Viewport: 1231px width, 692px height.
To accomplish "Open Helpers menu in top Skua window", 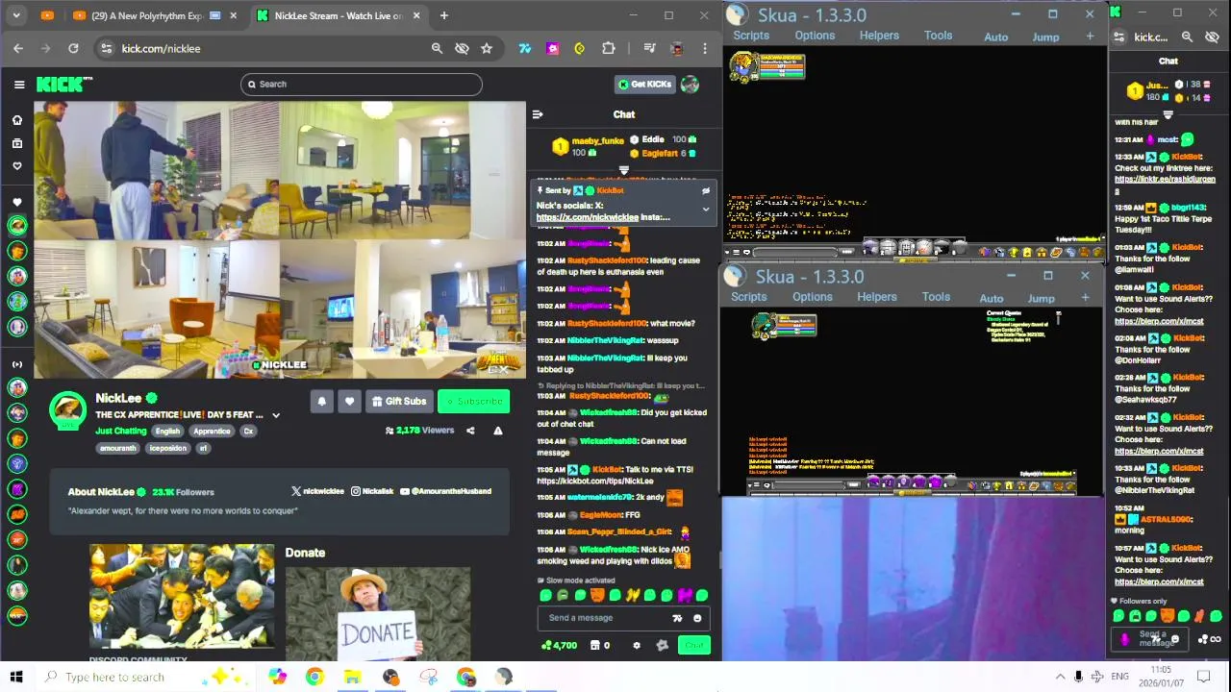I will point(879,36).
